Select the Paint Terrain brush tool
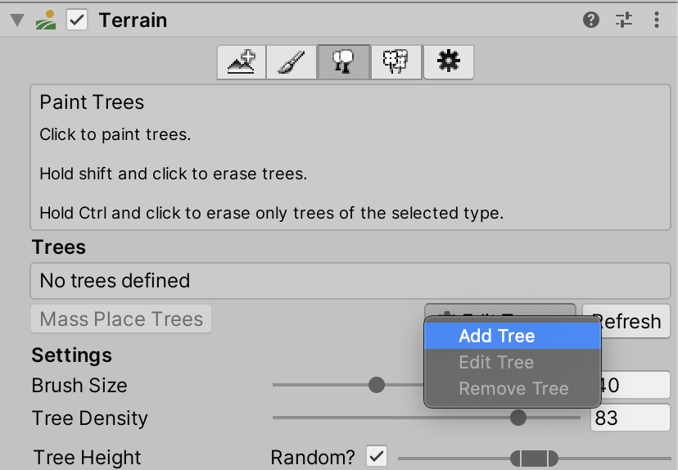678x470 pixels. pyautogui.click(x=293, y=62)
